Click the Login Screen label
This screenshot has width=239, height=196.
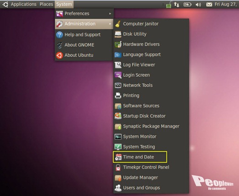(x=136, y=75)
